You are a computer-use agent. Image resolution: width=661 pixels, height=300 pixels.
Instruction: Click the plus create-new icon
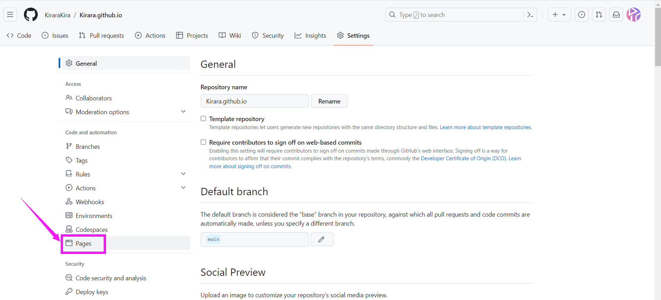tap(555, 15)
